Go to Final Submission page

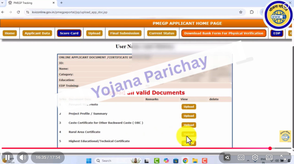point(125,33)
